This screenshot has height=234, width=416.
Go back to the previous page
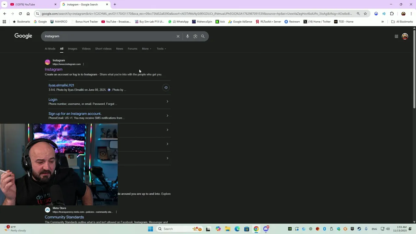(x=5, y=14)
